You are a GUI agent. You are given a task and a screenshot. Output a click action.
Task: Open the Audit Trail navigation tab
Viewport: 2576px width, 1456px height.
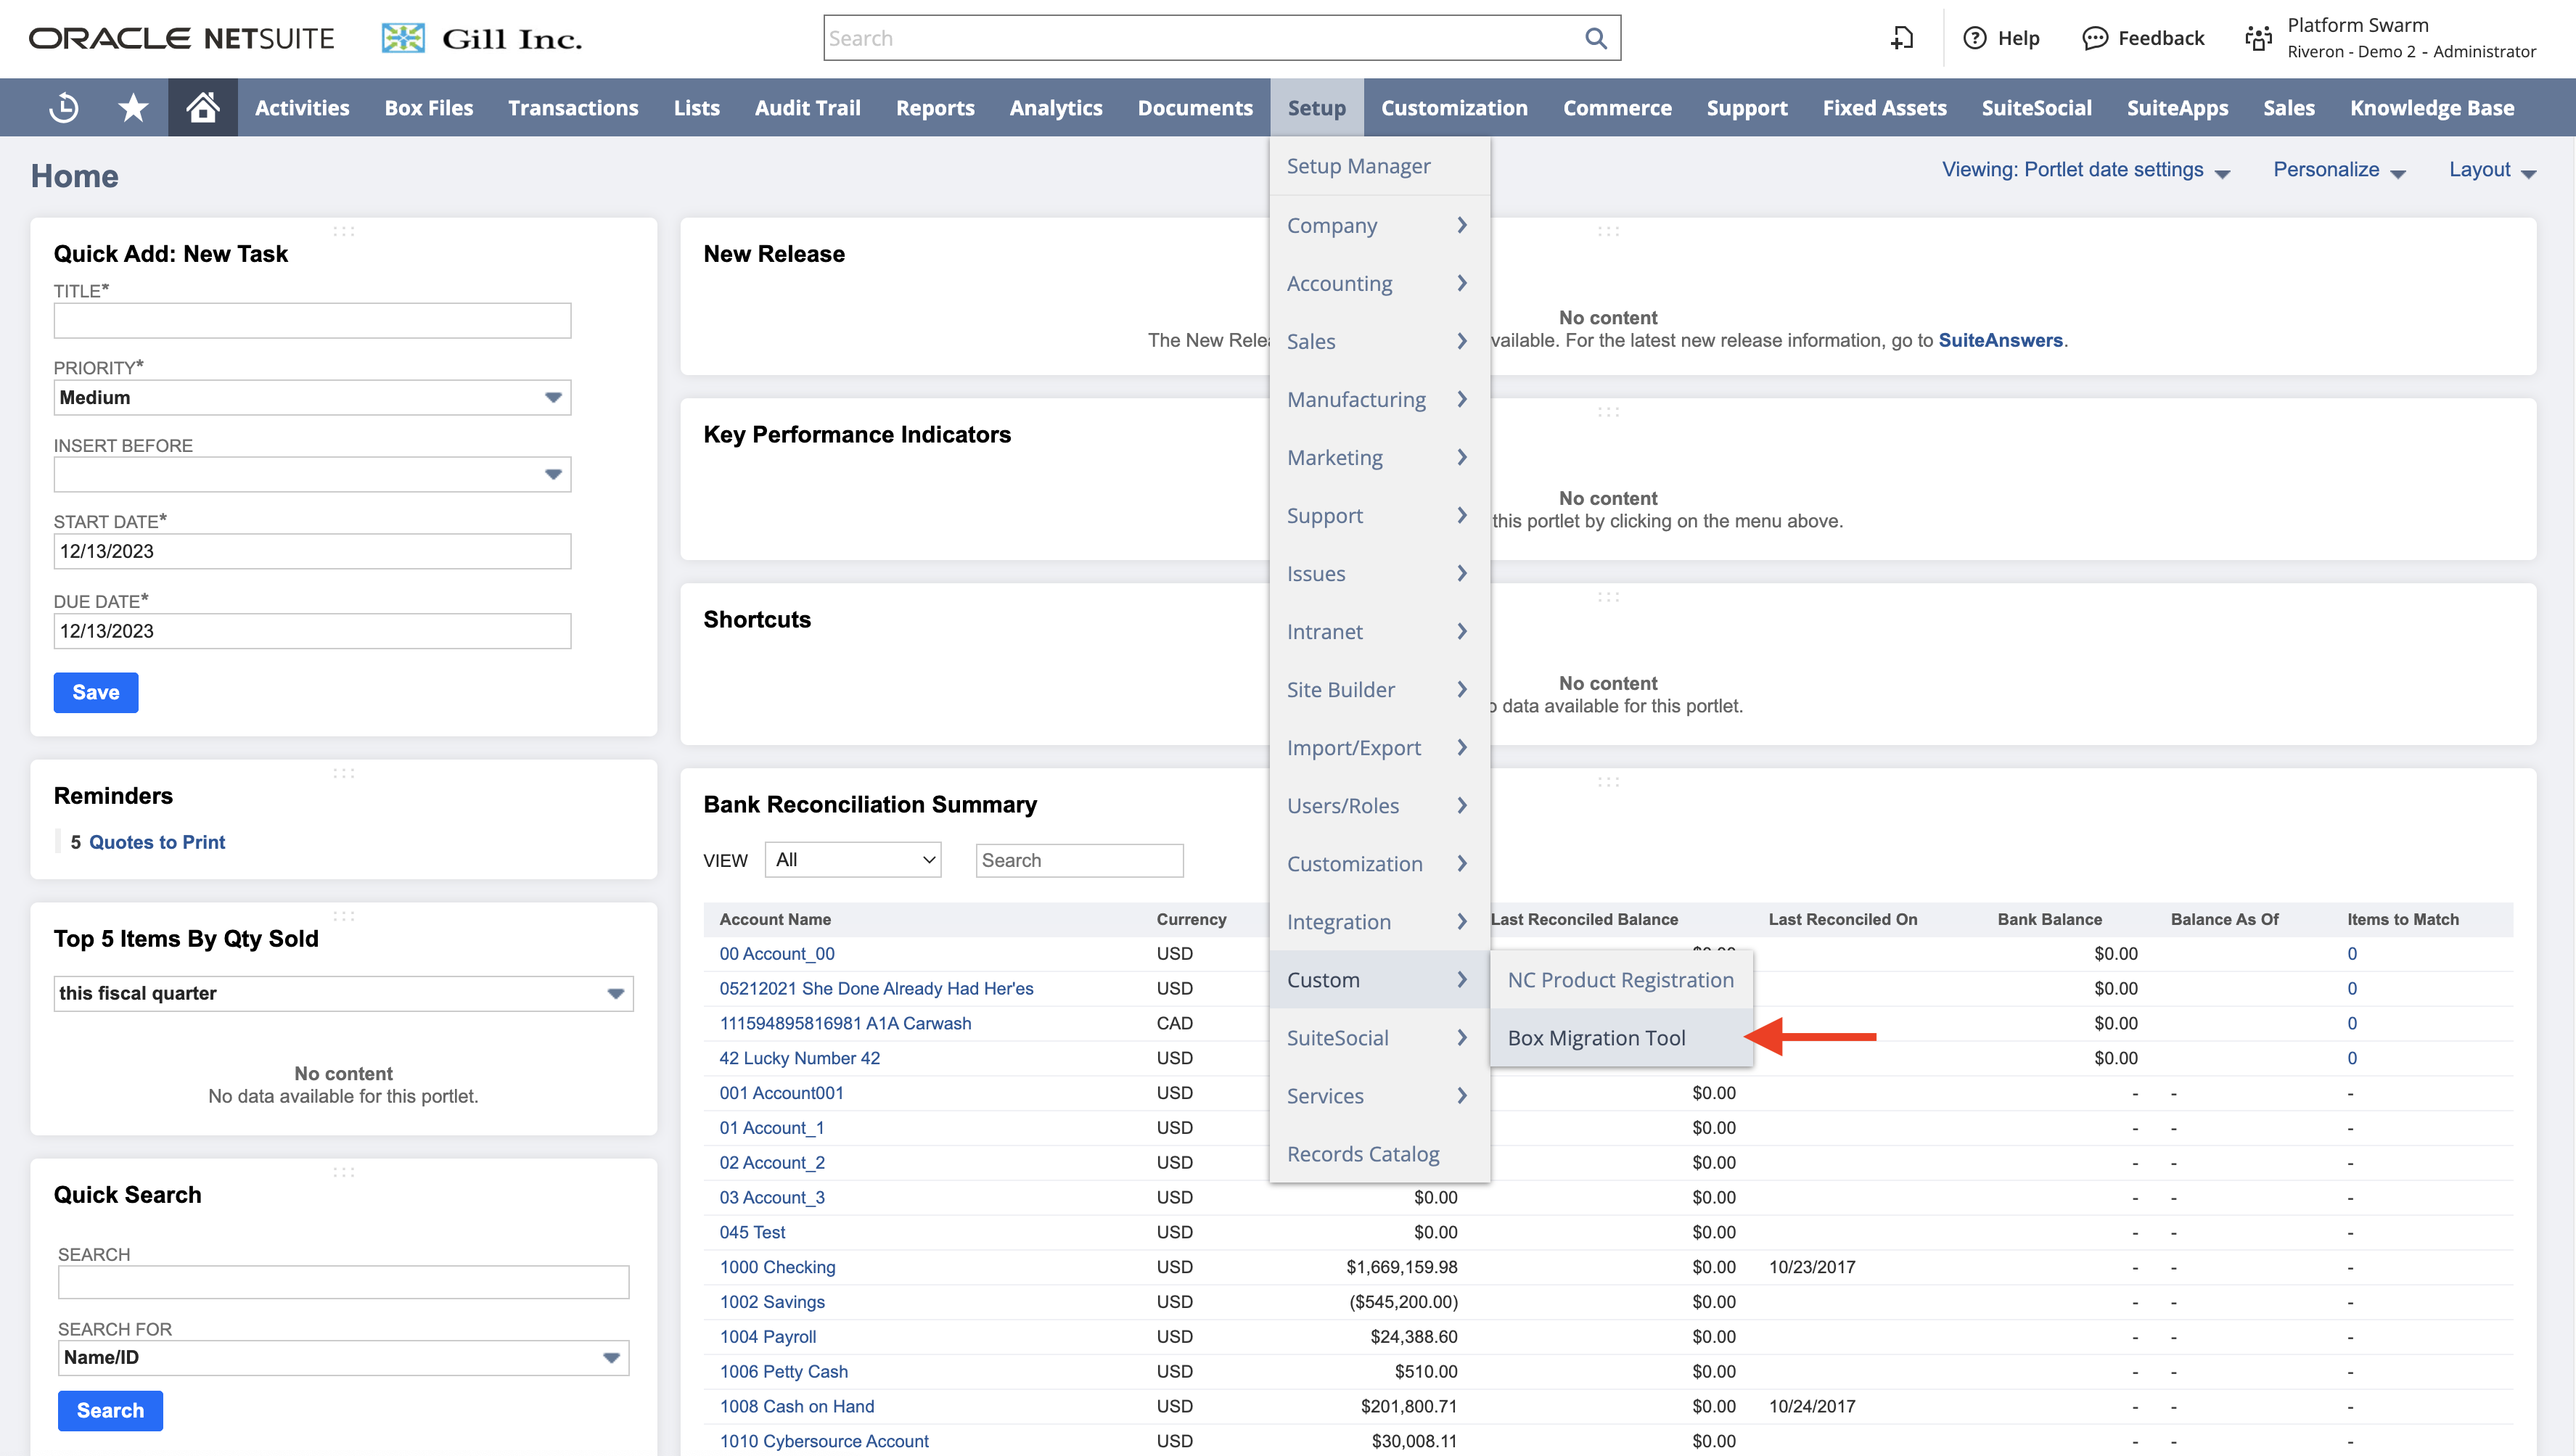807,107
